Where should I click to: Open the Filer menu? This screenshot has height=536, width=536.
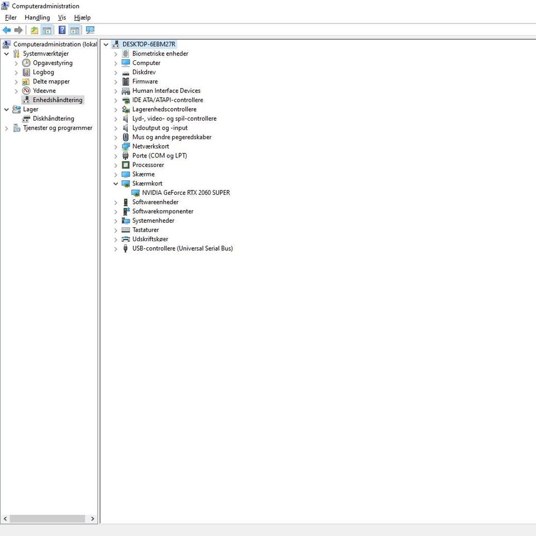[11, 17]
